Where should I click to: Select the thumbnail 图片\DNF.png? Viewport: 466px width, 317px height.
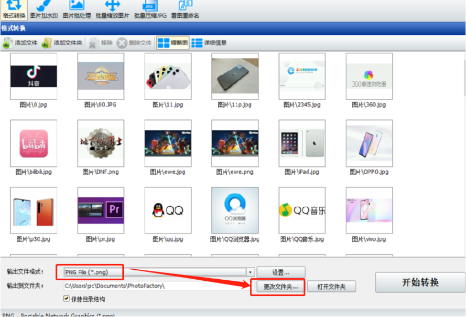point(101,143)
